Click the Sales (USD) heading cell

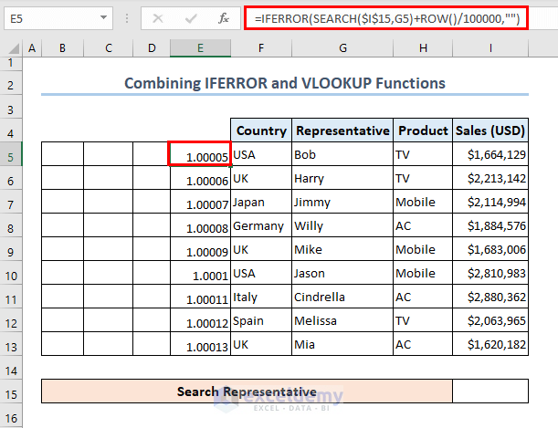click(490, 130)
